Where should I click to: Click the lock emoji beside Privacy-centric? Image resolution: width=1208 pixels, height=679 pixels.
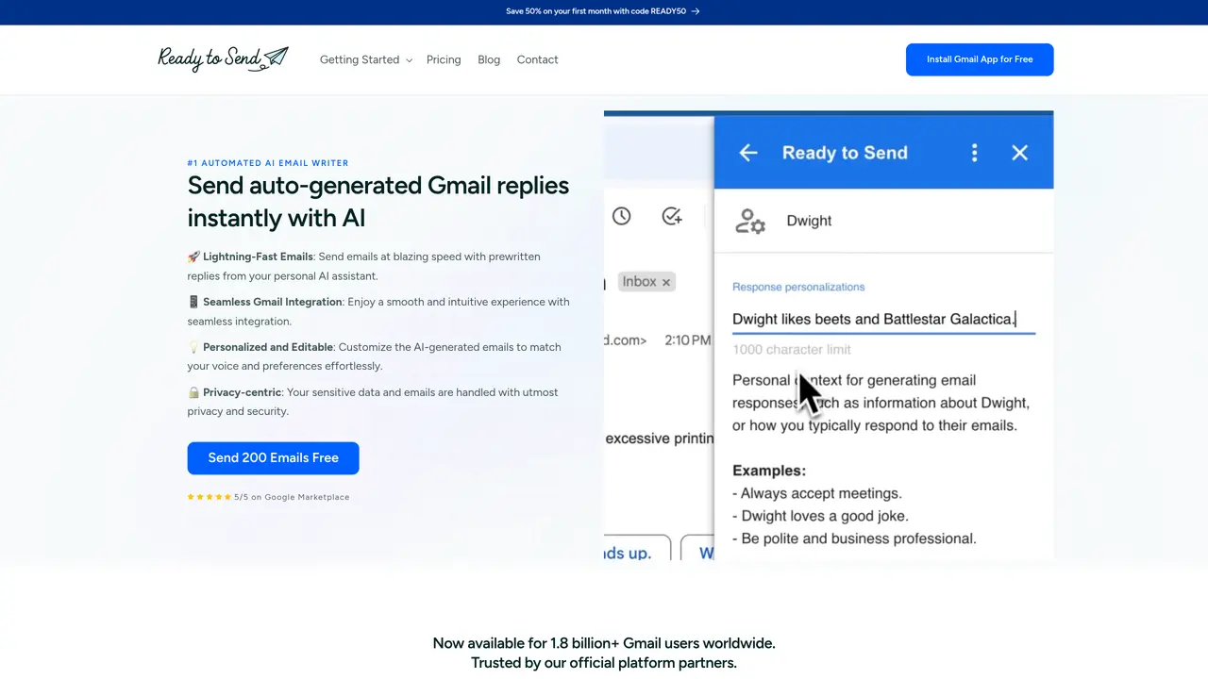point(193,392)
